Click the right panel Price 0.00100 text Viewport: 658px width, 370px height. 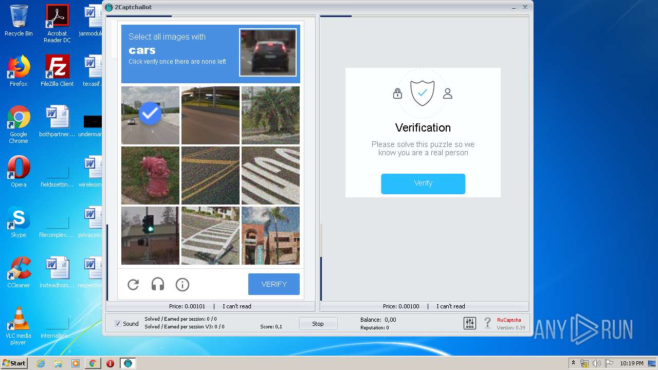[x=401, y=306]
